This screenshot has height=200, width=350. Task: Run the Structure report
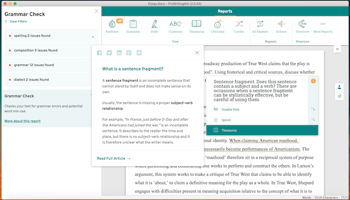[302, 27]
